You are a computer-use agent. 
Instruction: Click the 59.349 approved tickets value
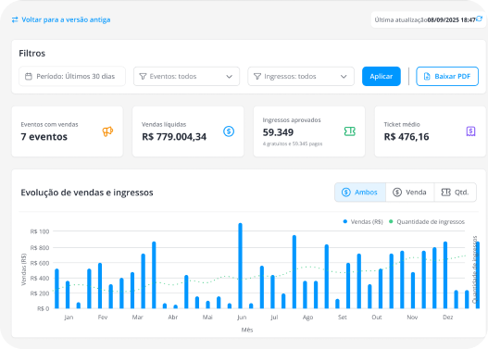click(278, 132)
